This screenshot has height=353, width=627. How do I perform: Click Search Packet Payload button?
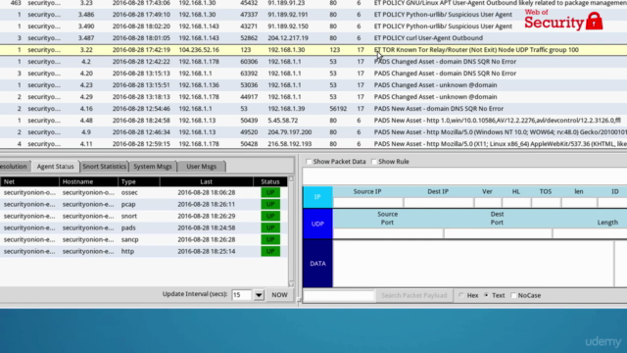point(413,295)
